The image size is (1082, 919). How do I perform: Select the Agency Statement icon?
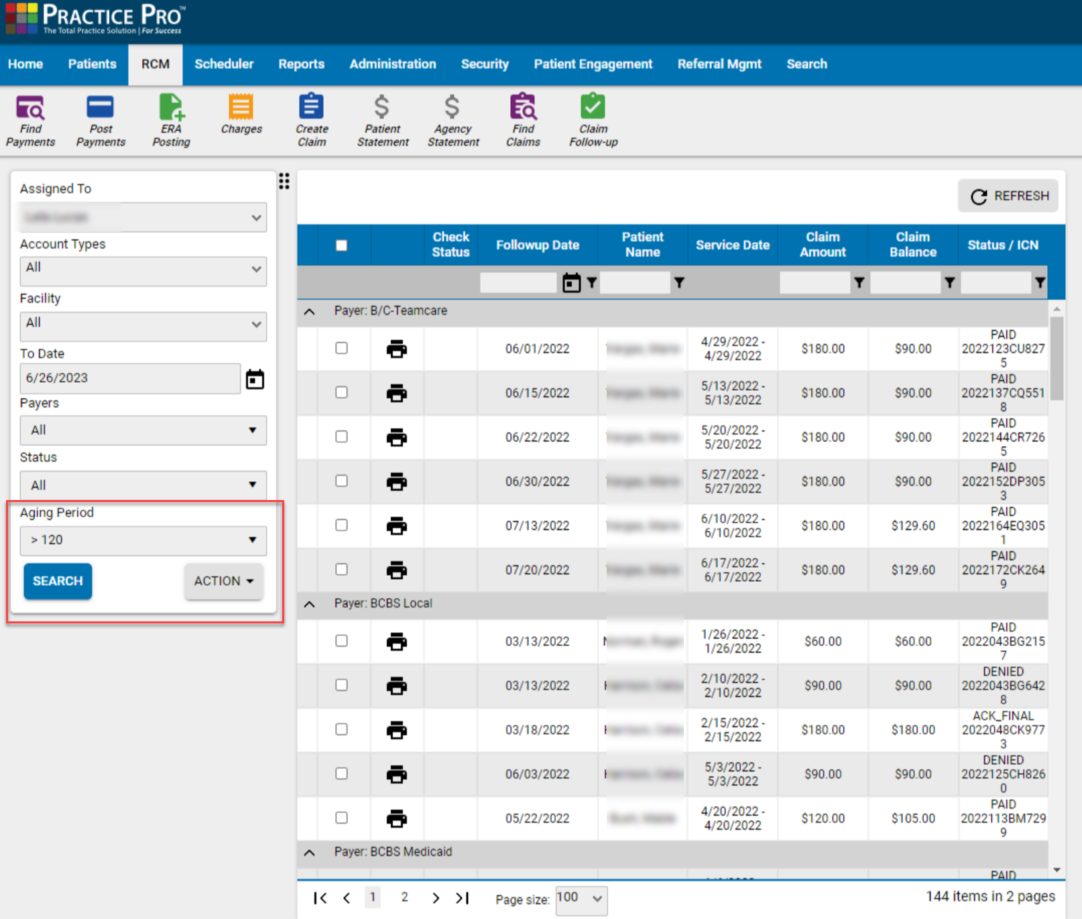click(x=453, y=119)
